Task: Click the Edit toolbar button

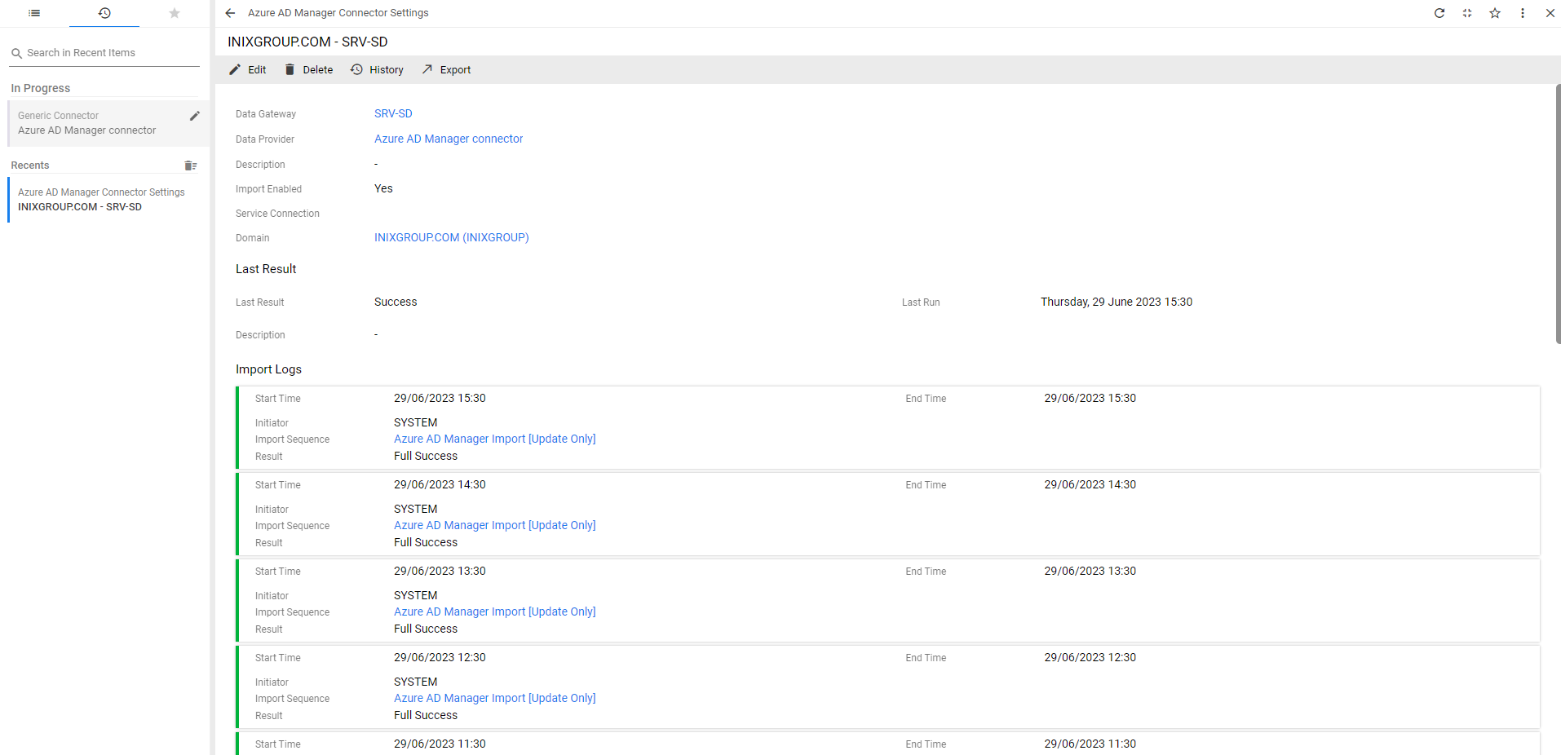Action: click(248, 70)
